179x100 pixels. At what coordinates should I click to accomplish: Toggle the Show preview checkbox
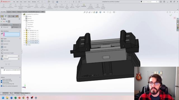(1, 82)
